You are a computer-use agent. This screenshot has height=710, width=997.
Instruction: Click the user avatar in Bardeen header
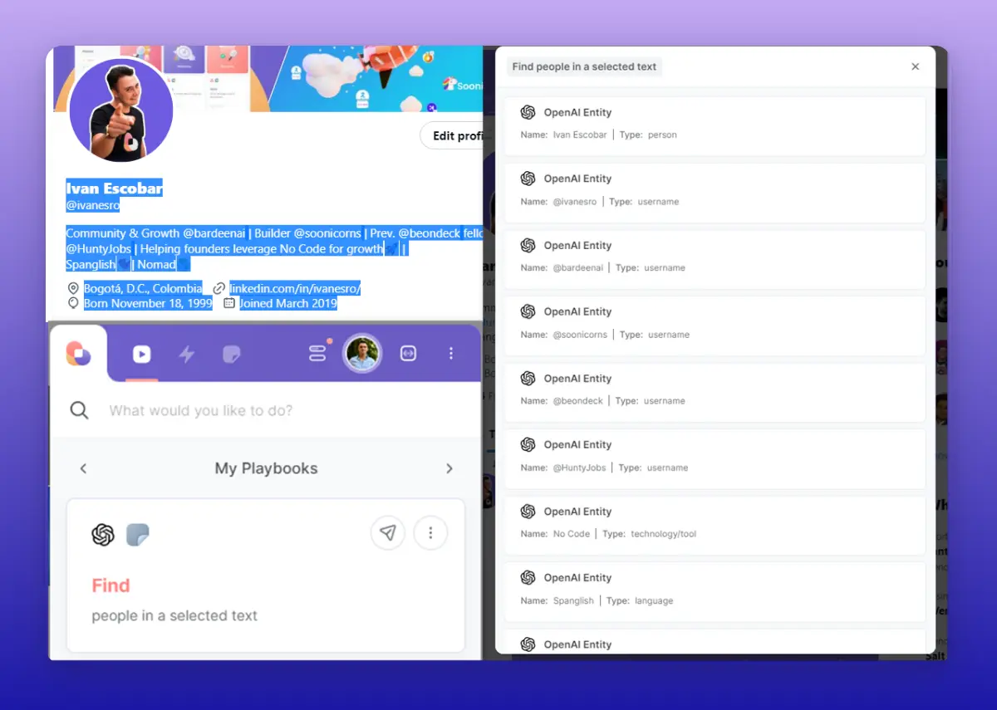[x=362, y=354]
